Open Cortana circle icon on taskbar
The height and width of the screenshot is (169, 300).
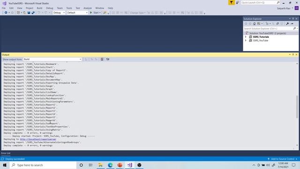click(81, 165)
